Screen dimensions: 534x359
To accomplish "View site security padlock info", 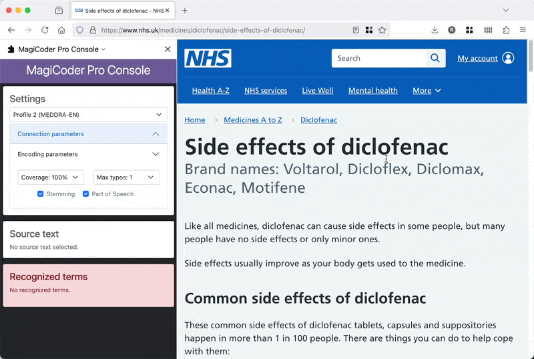I will tap(93, 30).
